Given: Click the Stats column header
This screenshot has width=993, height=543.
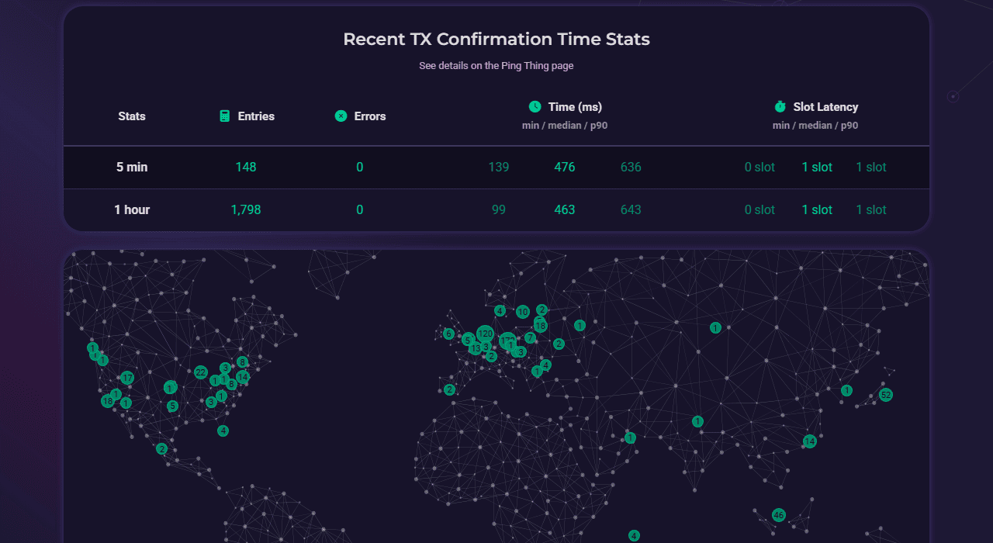Looking at the screenshot, I should point(132,116).
